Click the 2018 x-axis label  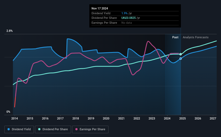[x=76, y=118]
